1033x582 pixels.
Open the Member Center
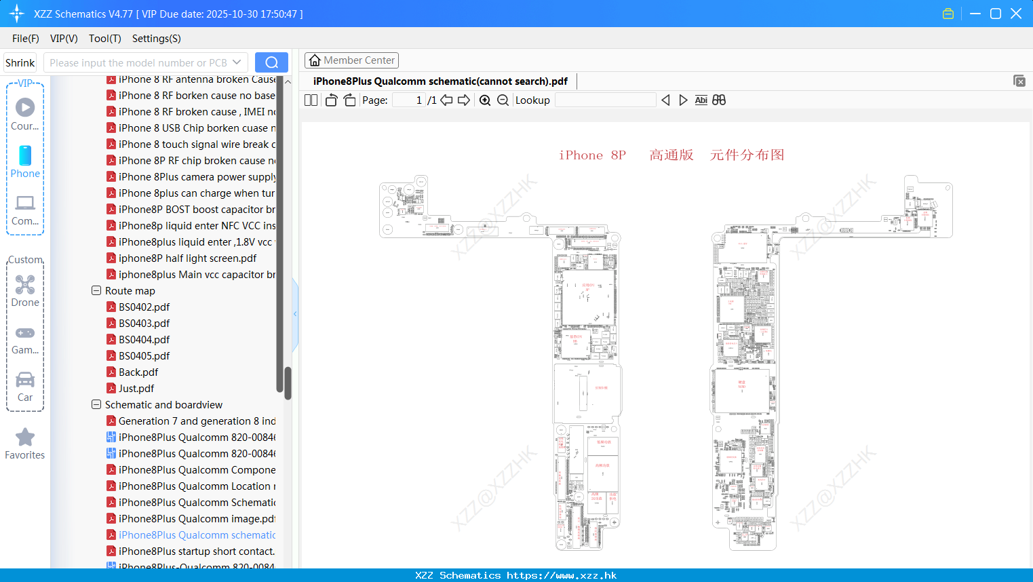coord(351,60)
